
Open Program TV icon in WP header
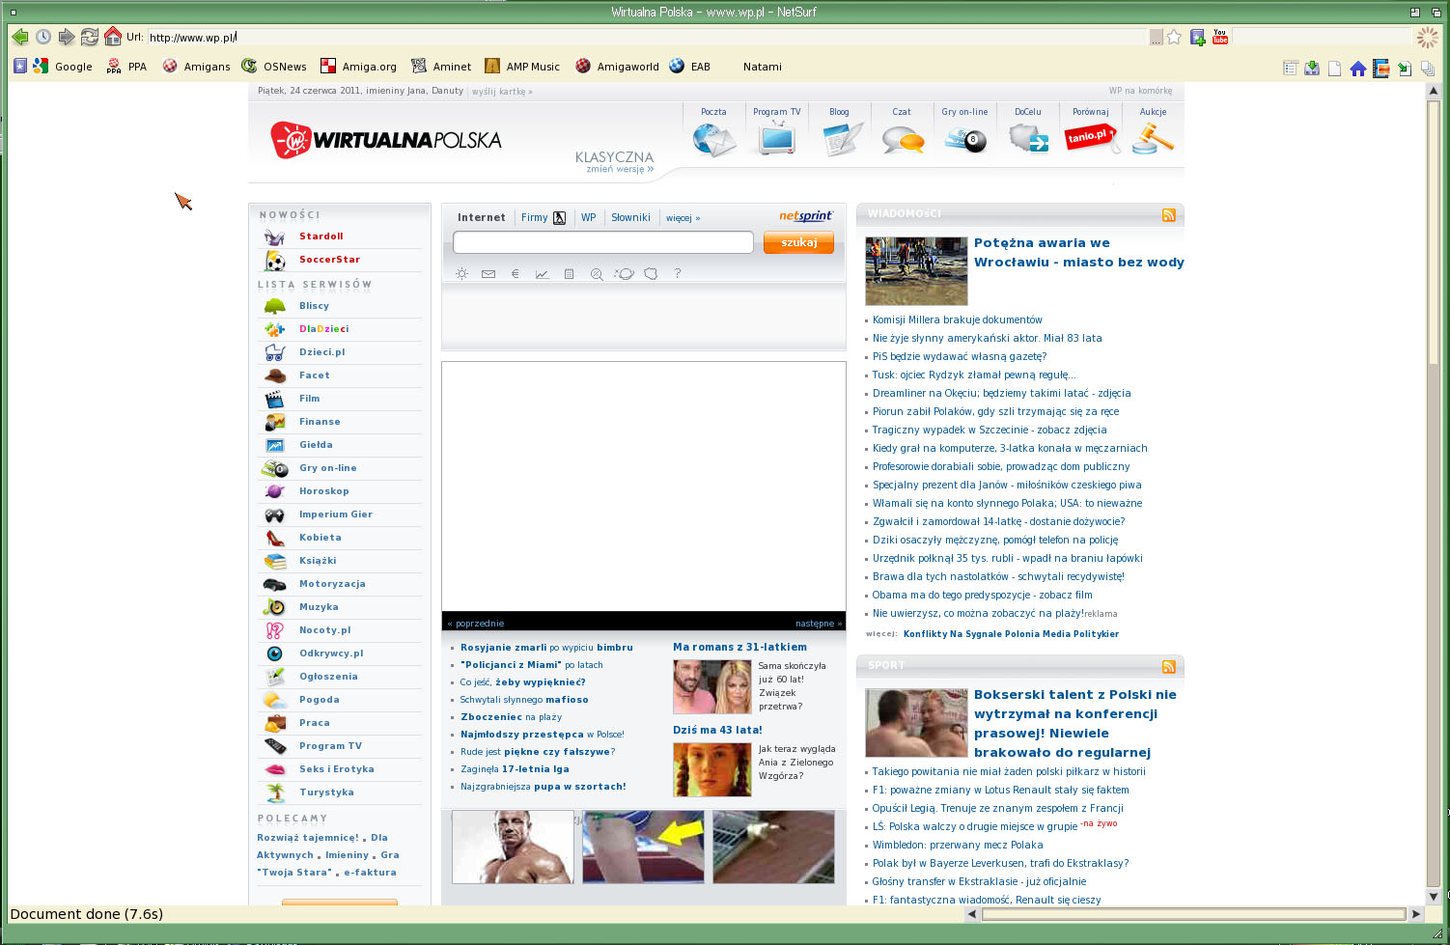coord(777,139)
